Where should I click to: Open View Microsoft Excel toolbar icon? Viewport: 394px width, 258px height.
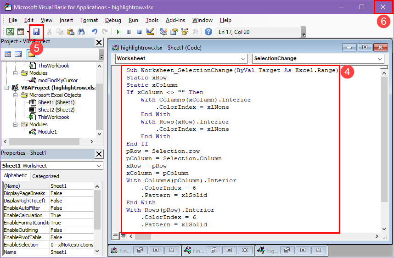[x=10, y=32]
